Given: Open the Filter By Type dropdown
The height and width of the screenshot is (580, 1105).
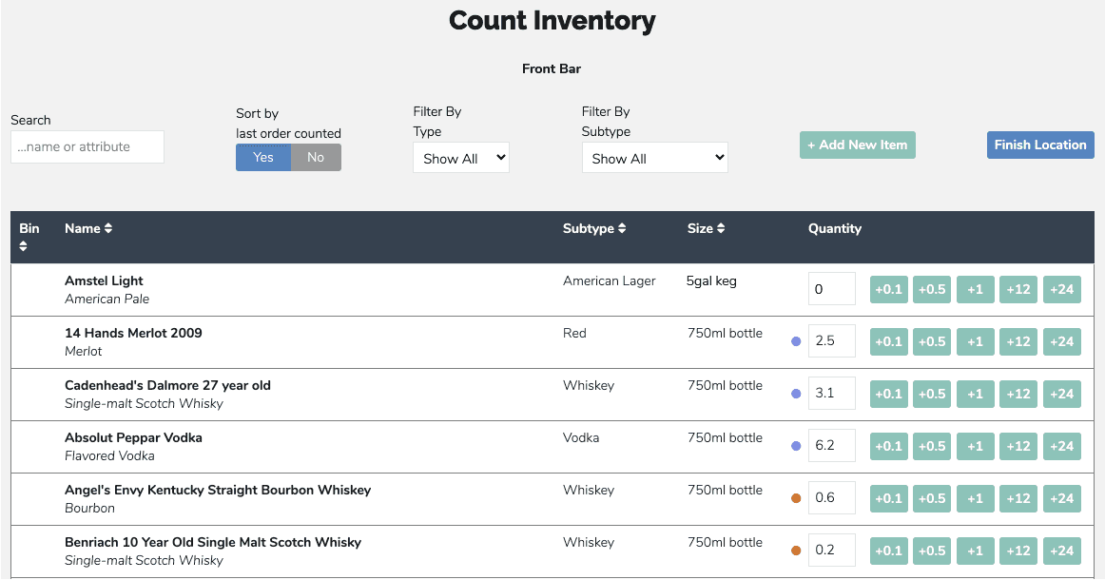Looking at the screenshot, I should pyautogui.click(x=461, y=159).
